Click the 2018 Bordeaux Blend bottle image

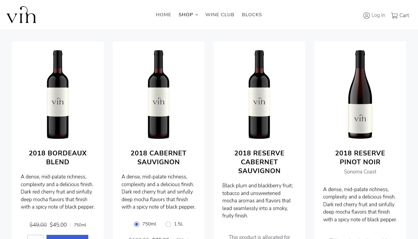[58, 95]
